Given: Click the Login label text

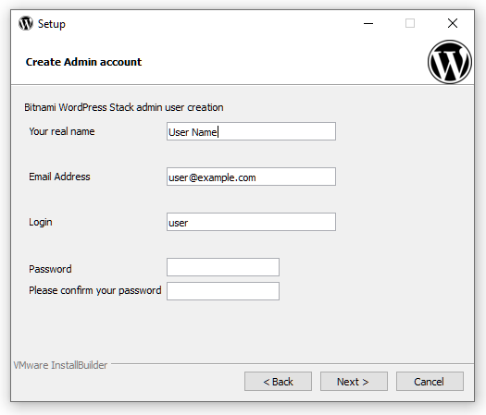Looking at the screenshot, I should pyautogui.click(x=41, y=222).
